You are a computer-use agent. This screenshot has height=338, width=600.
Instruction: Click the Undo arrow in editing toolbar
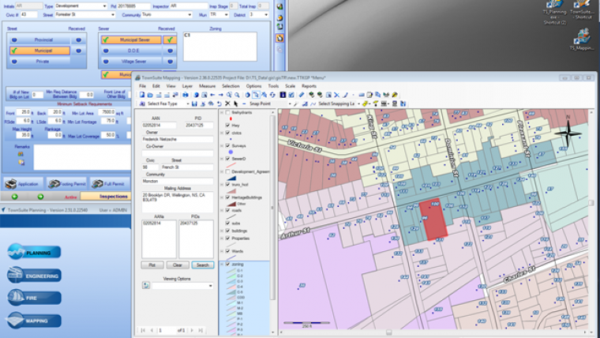[219, 103]
